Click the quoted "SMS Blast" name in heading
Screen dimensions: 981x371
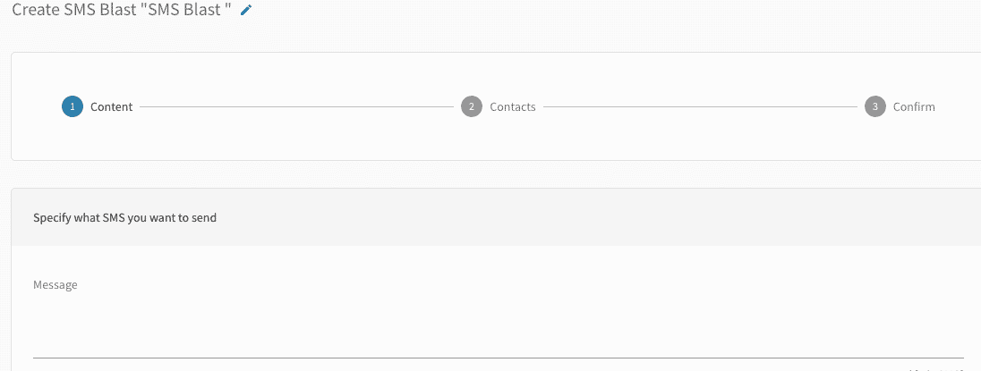[189, 10]
